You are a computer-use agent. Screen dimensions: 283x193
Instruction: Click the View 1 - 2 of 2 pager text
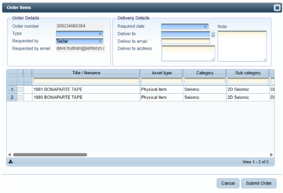click(255, 162)
